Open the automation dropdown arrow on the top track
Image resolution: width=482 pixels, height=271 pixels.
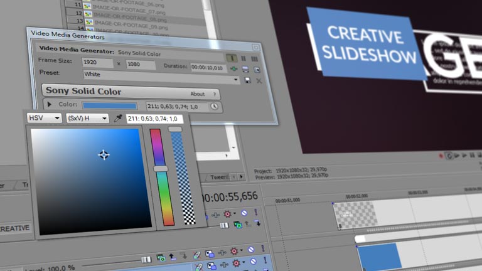tap(235, 213)
